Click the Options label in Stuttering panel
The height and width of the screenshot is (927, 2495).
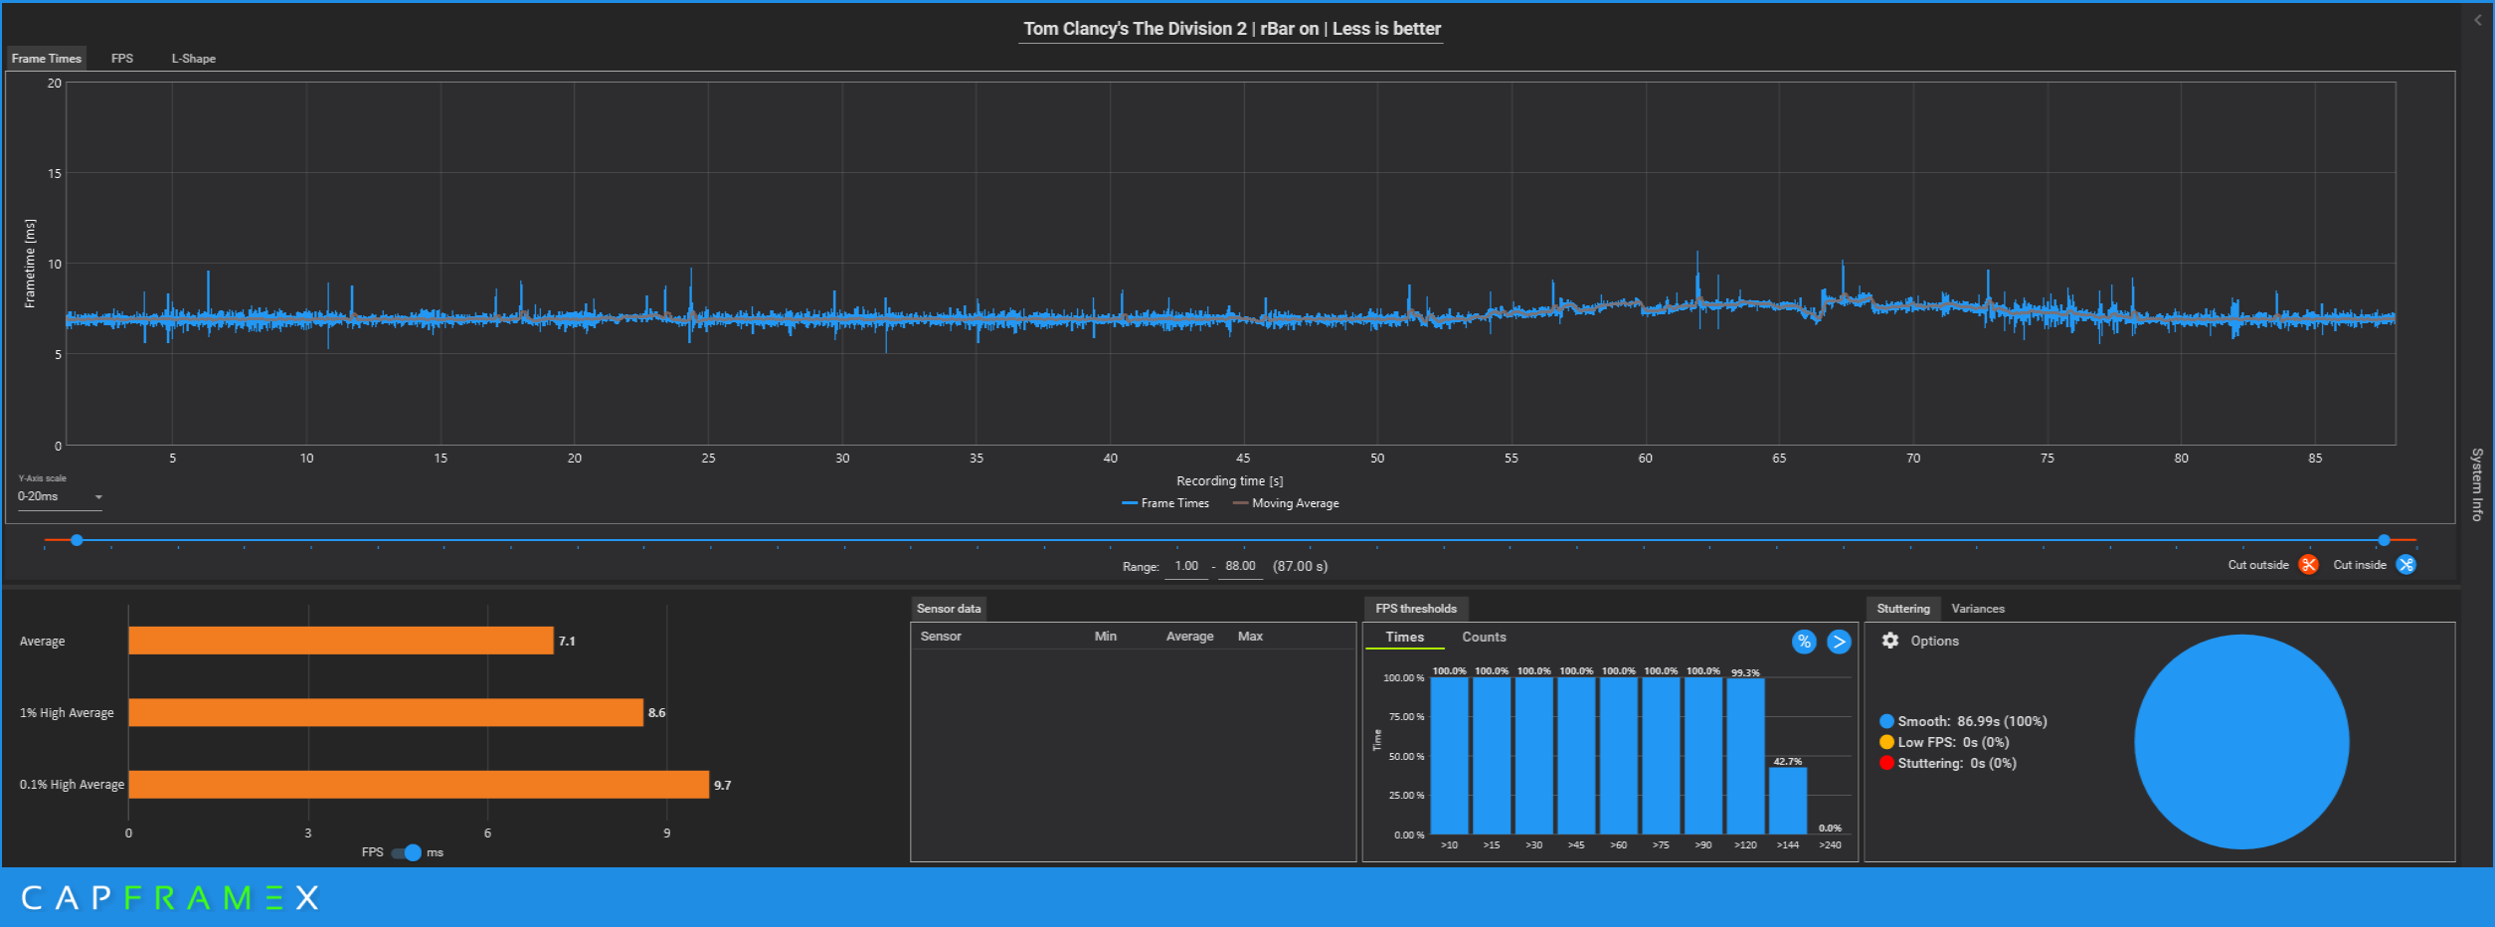pyautogui.click(x=1934, y=642)
